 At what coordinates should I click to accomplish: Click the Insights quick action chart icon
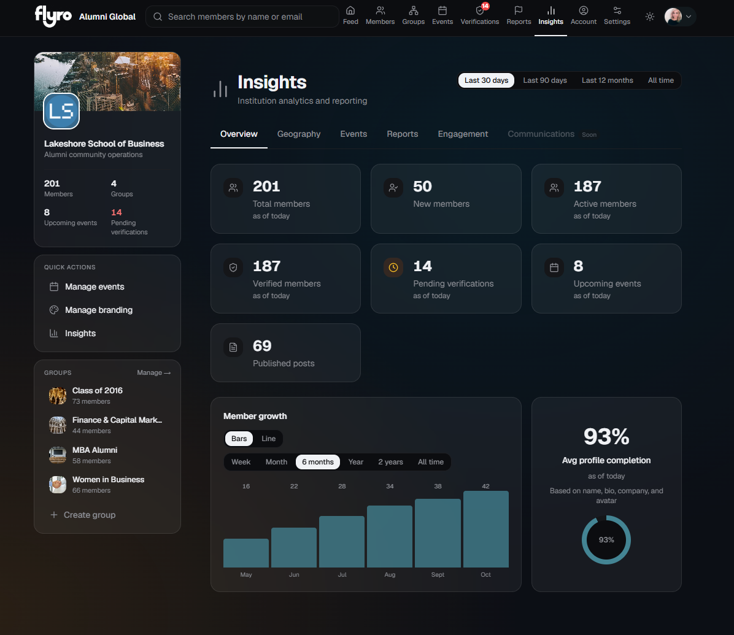coord(54,333)
